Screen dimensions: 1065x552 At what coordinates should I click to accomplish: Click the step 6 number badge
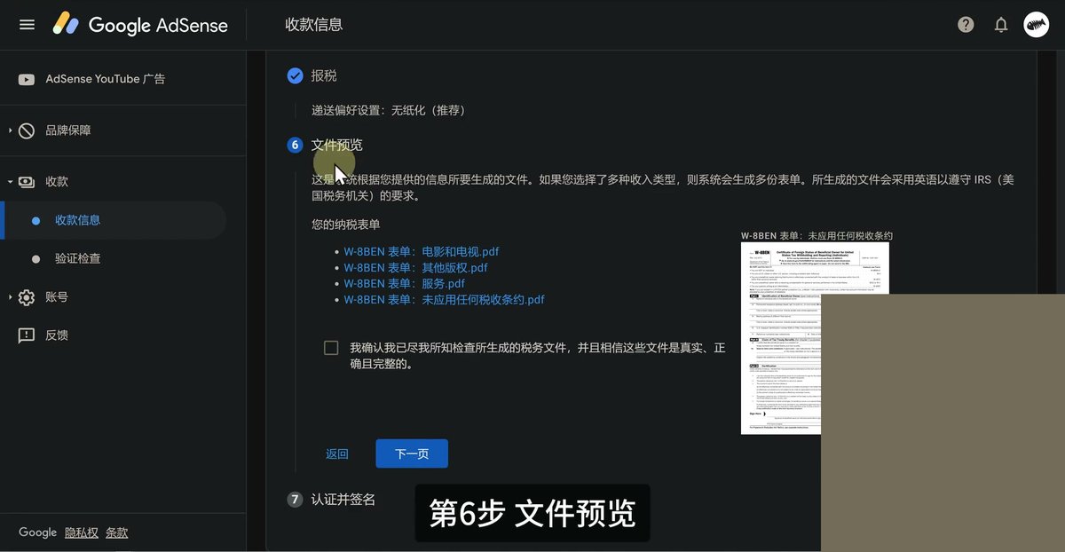pyautogui.click(x=295, y=145)
